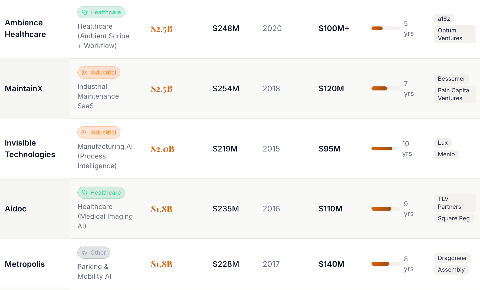
Task: Click Parking & Mobility AI description
Action: tap(94, 272)
